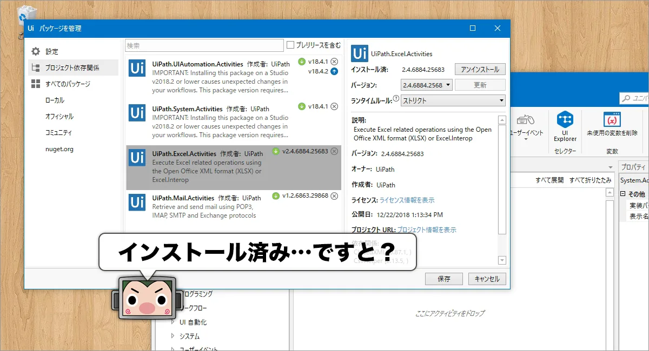Collapse the その他 properties group
This screenshot has width=649, height=351.
pos(622,194)
